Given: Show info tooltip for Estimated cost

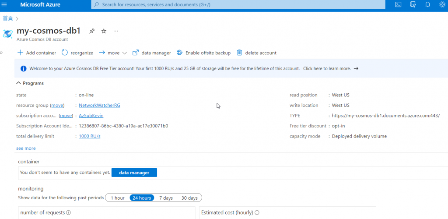Looking at the screenshot, I should pos(257,213).
